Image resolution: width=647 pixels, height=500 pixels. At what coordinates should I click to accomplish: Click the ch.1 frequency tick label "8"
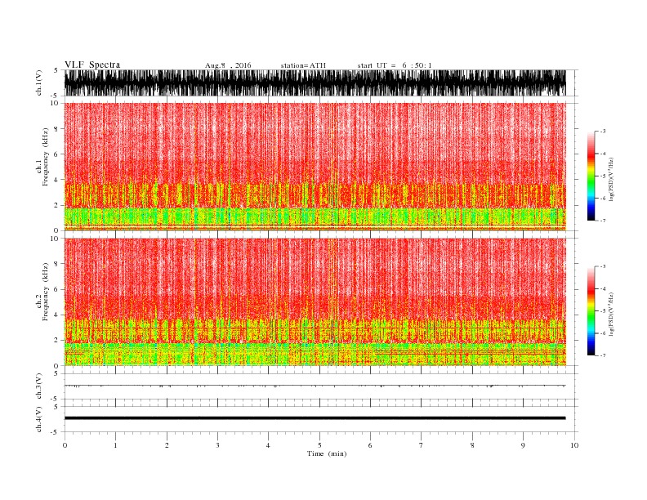56,129
